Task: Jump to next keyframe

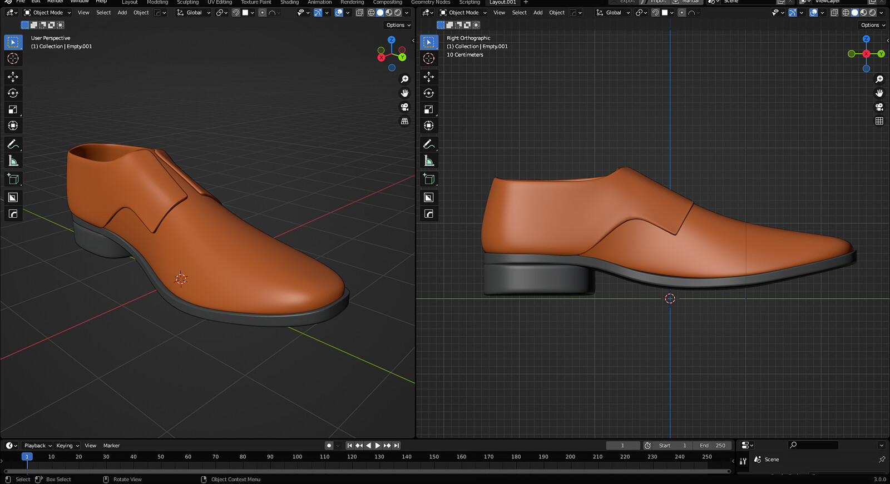Action: 387,446
